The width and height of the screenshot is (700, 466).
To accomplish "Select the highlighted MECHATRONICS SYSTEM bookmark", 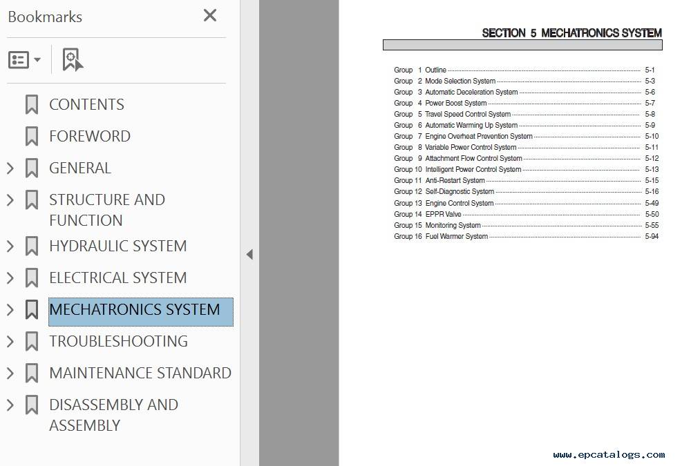I will 141,312.
